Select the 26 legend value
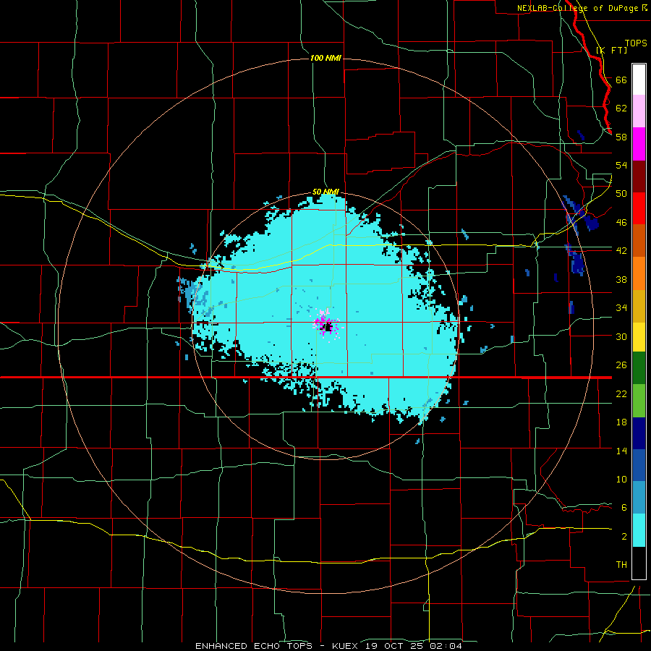This screenshot has width=651, height=651. [621, 365]
